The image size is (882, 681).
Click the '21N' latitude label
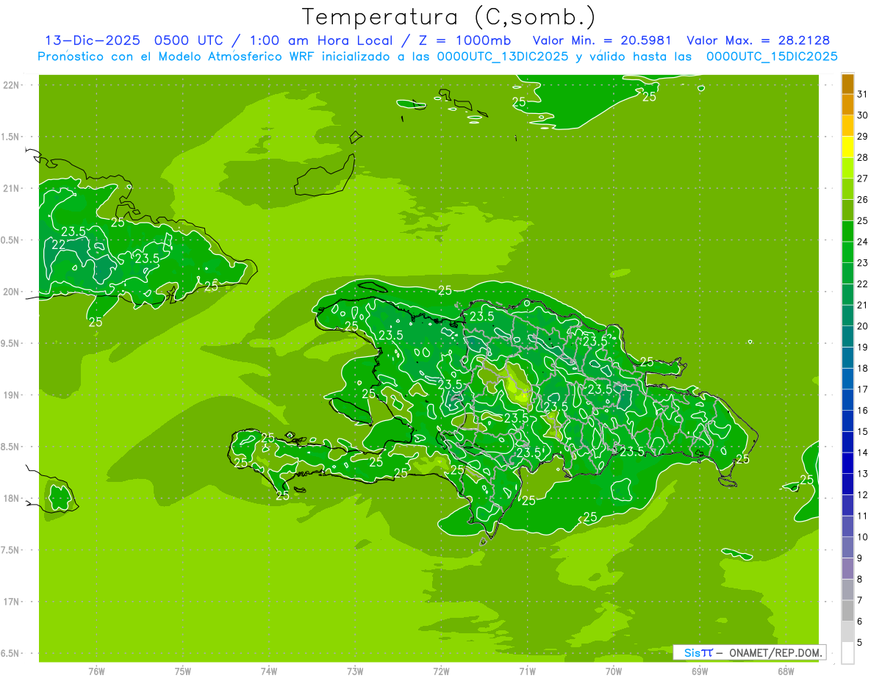click(12, 189)
